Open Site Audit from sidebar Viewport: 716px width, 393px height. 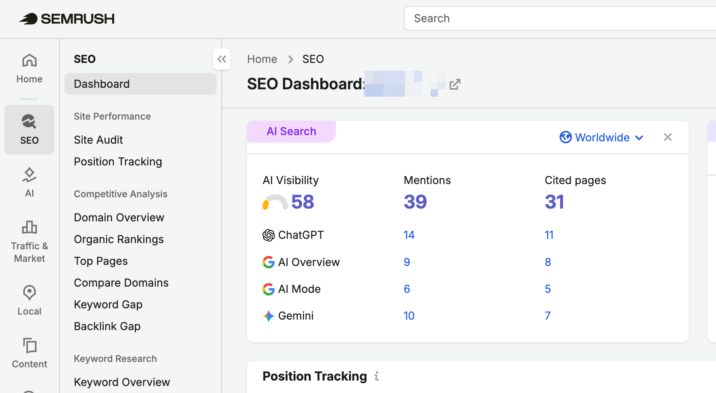98,140
